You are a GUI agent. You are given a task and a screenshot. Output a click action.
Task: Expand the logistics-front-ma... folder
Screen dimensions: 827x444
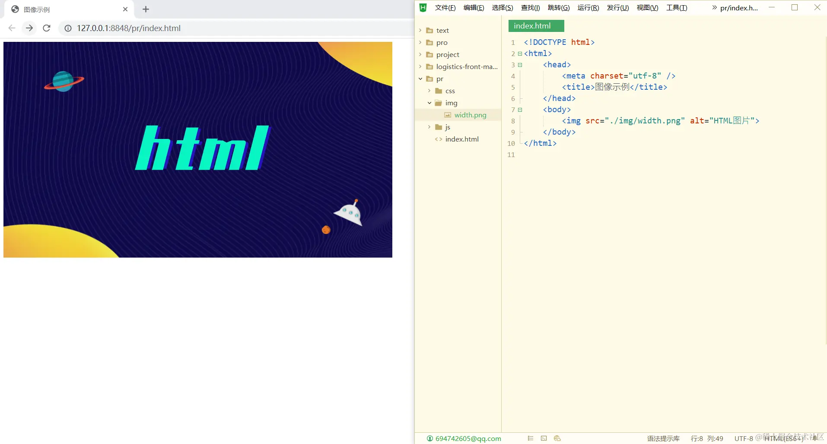coord(420,66)
